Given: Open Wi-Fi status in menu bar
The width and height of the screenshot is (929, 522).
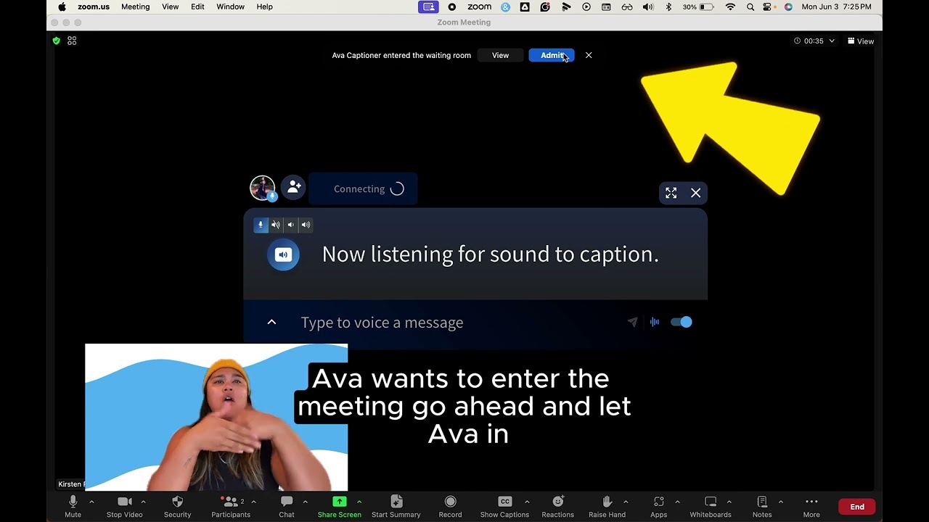Looking at the screenshot, I should coord(730,7).
